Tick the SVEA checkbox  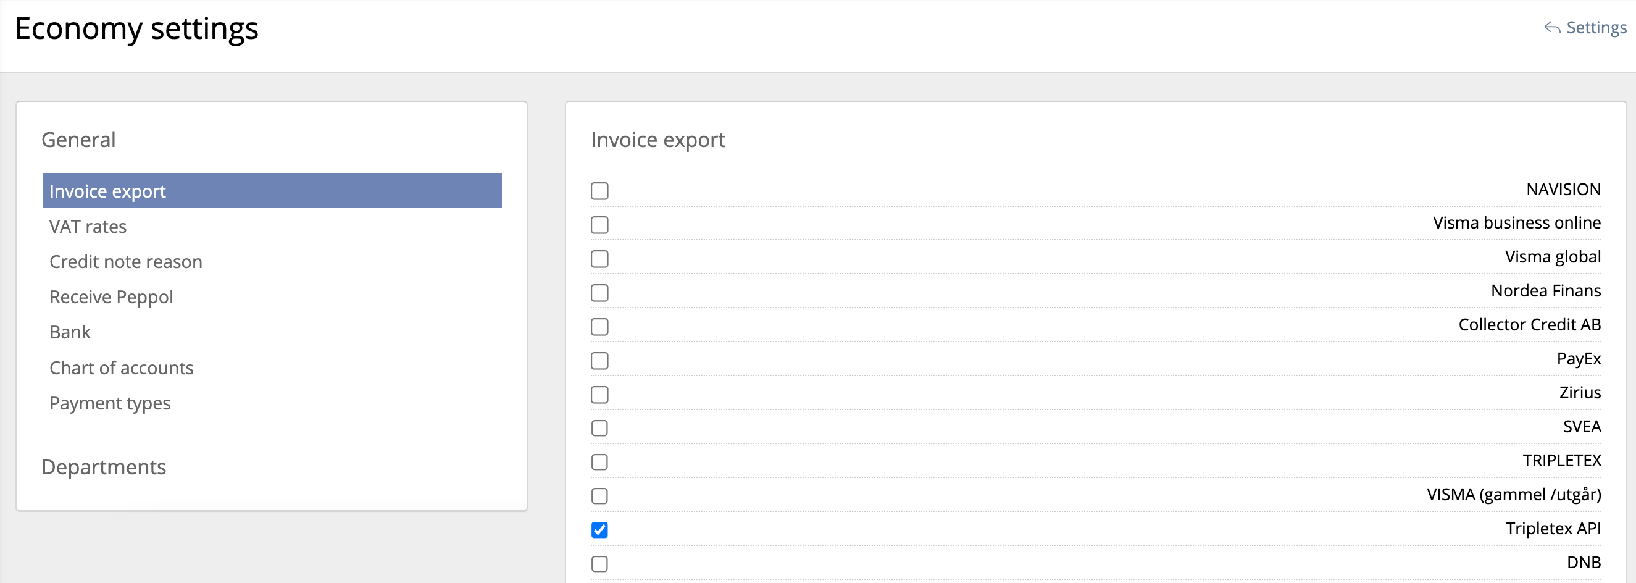599,428
